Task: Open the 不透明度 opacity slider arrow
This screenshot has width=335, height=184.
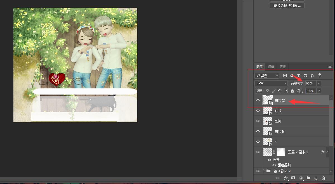Action: 319,83
